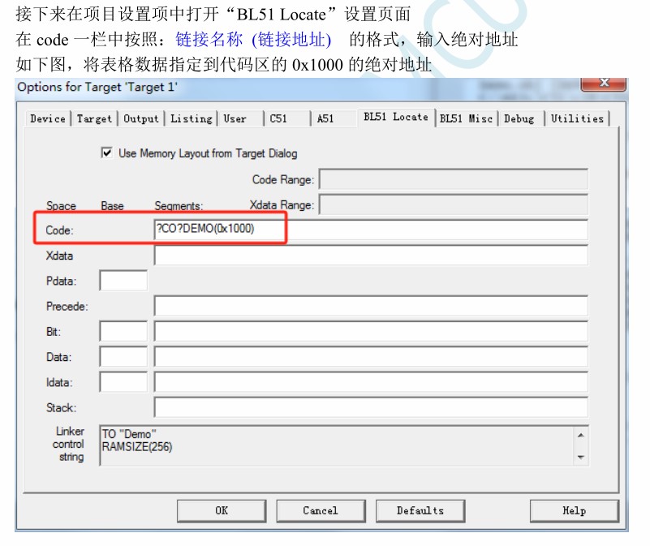650x546 pixels.
Task: Select the Listing tab
Action: tap(191, 118)
